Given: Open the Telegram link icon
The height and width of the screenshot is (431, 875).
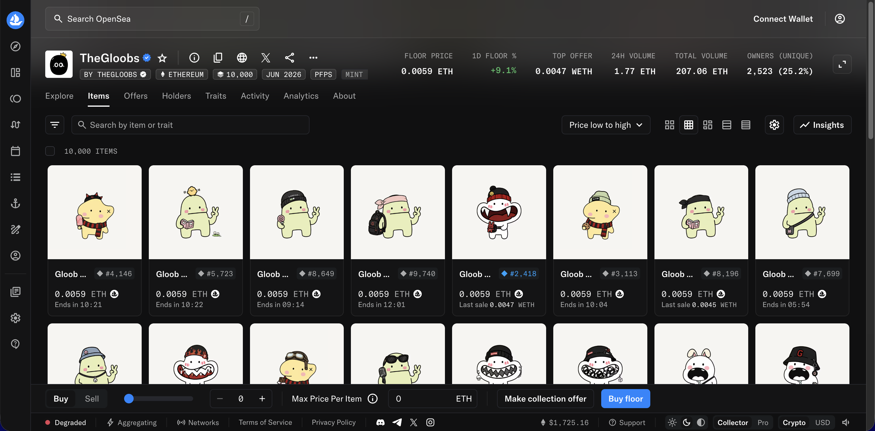Looking at the screenshot, I should pos(397,422).
